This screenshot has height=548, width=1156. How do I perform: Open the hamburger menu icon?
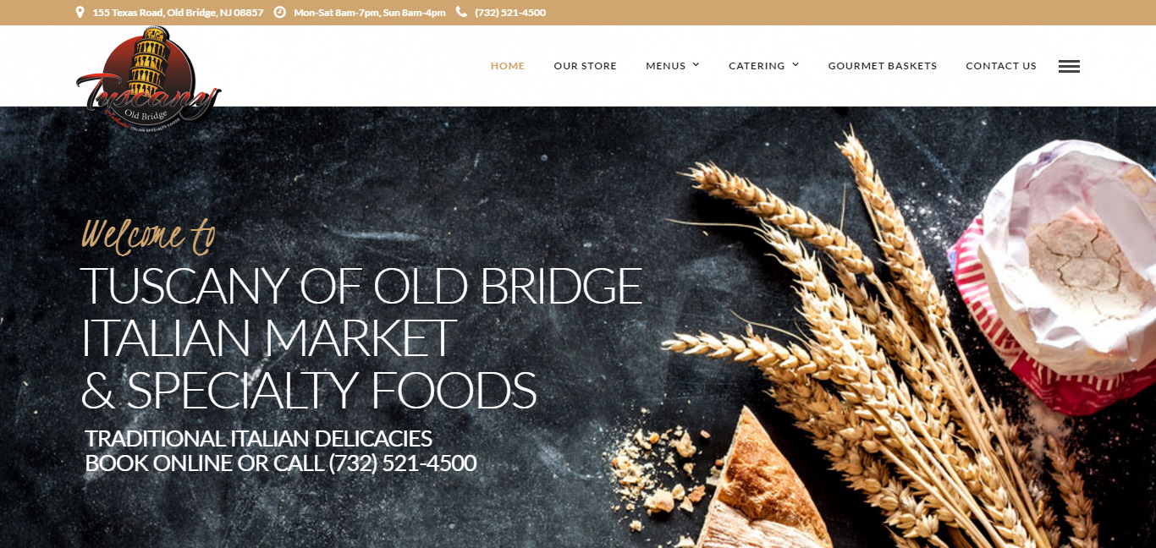coord(1069,66)
